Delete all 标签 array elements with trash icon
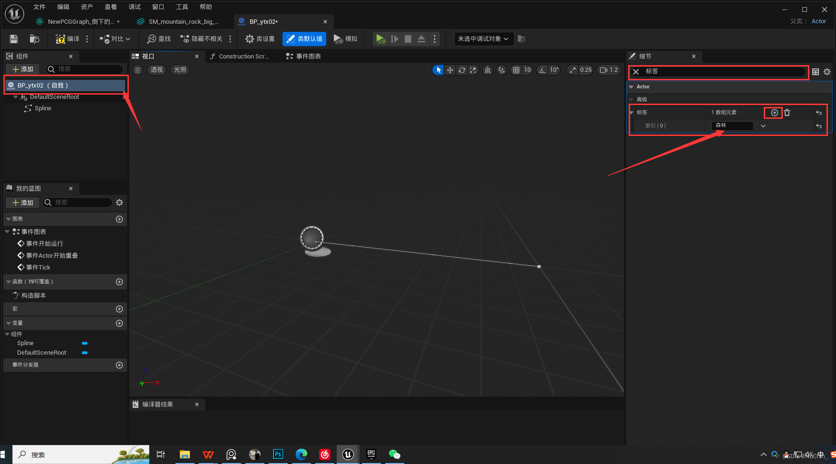836x464 pixels. coord(787,113)
